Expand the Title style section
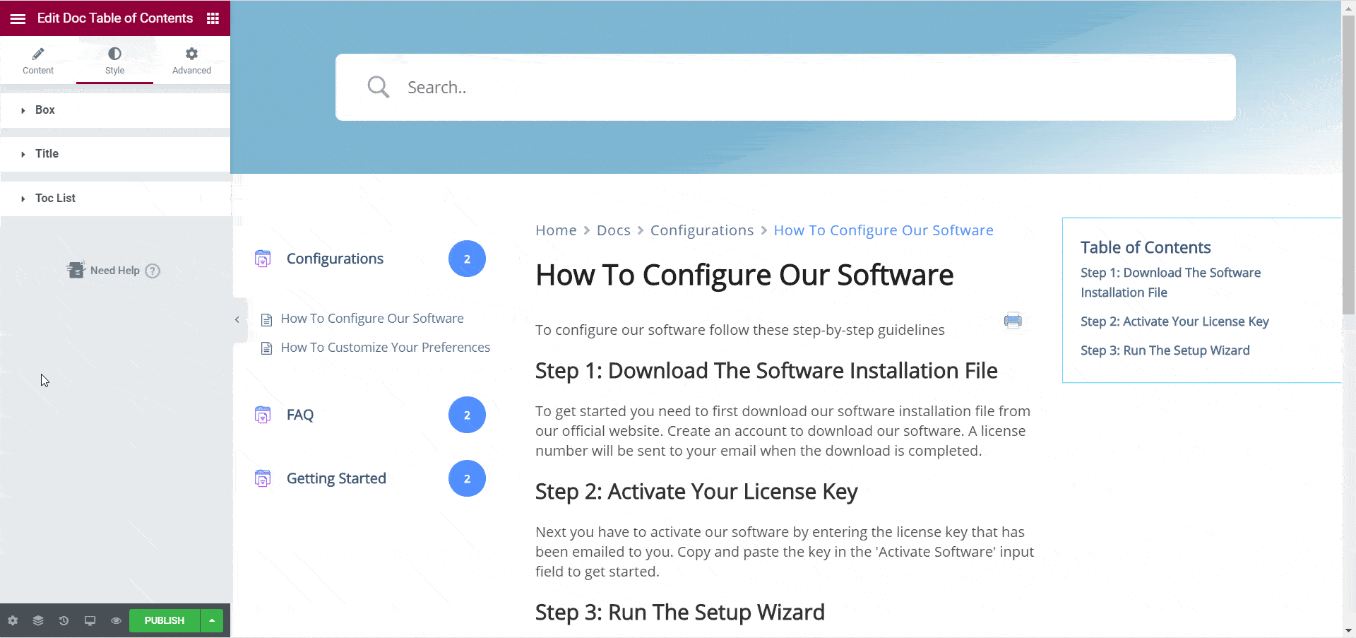1356x638 pixels. pyautogui.click(x=47, y=153)
